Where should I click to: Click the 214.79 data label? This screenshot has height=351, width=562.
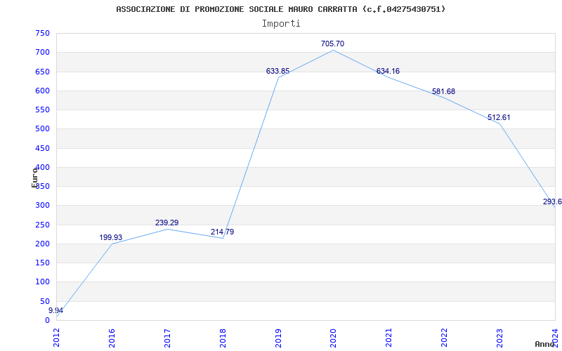tap(222, 232)
